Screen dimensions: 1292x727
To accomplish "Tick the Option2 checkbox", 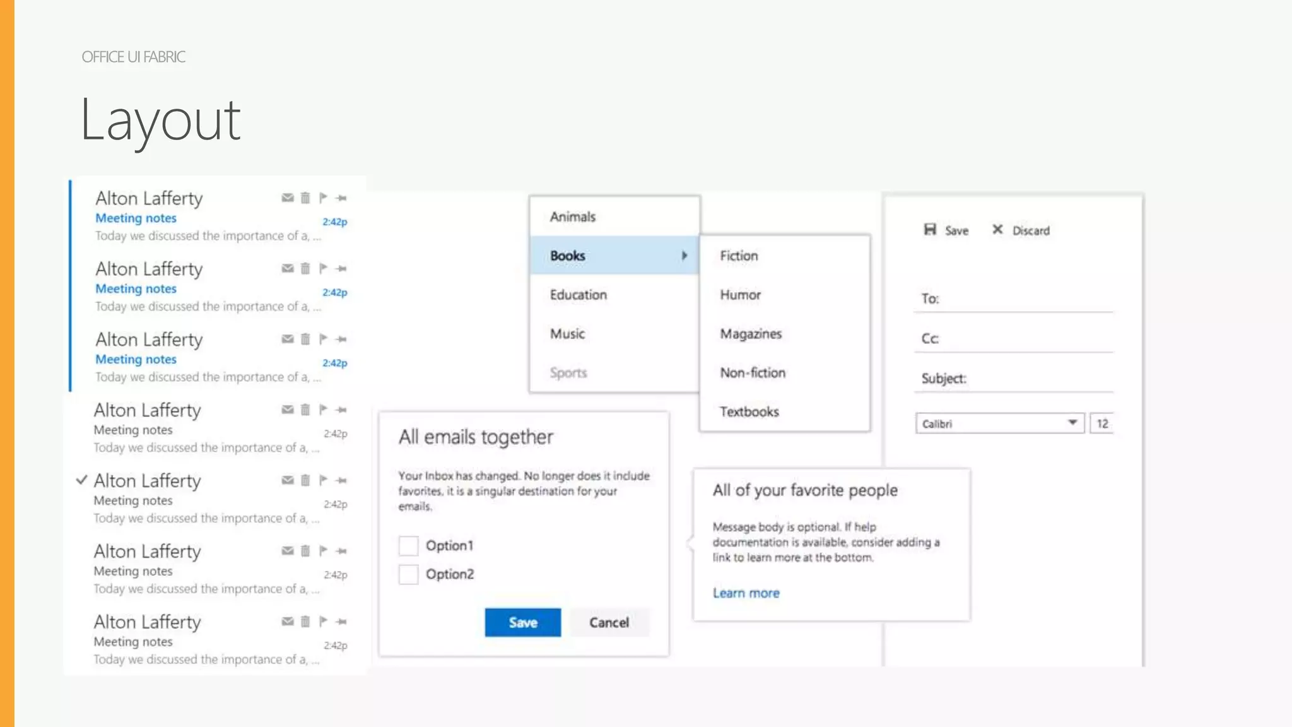I will 408,574.
